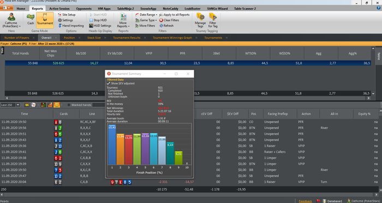Open the HM Apps tab
Screen dimensions: 382x203
[x=104, y=9]
